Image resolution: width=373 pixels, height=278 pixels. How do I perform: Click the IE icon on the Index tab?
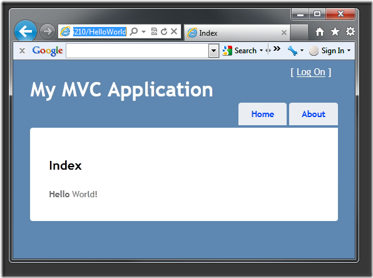(x=192, y=33)
